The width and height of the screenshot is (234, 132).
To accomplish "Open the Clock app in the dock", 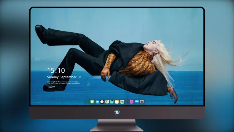I will pos(102,102).
